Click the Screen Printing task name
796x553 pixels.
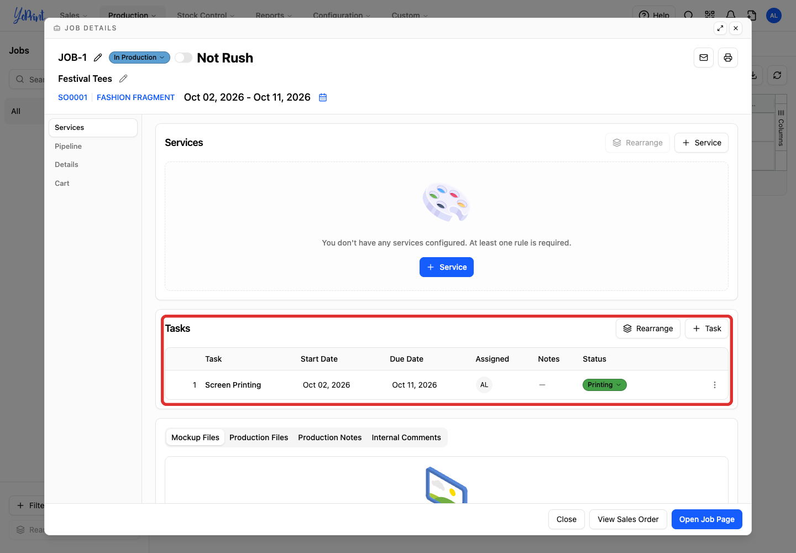click(x=233, y=385)
